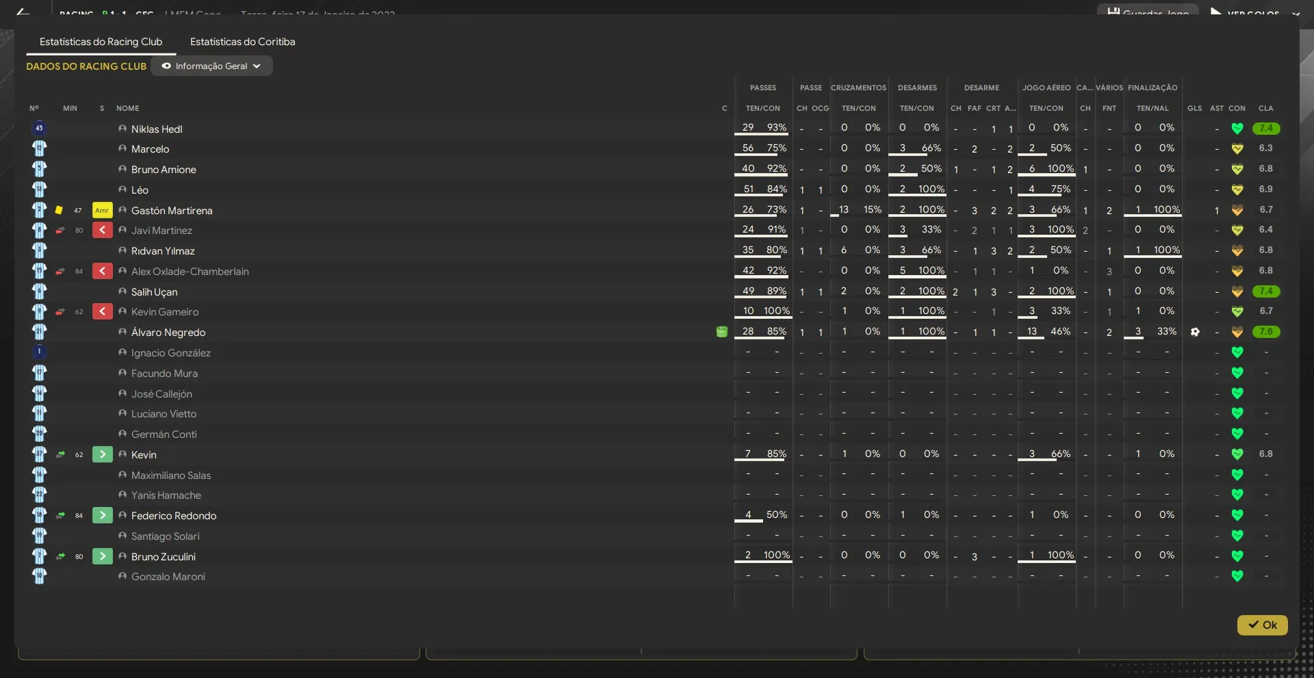
Task: Click the goal ball icon for Álvaro Negredo
Action: click(x=1195, y=332)
